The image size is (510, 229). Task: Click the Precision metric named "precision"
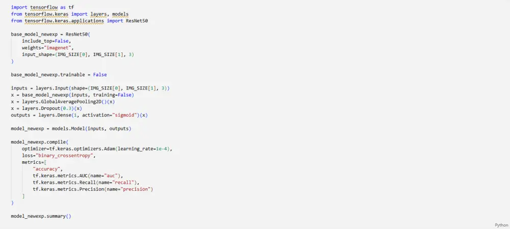coord(93,189)
